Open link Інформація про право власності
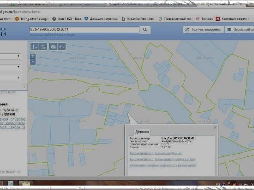Screen dimensions: 254x190 pos(162,165)
